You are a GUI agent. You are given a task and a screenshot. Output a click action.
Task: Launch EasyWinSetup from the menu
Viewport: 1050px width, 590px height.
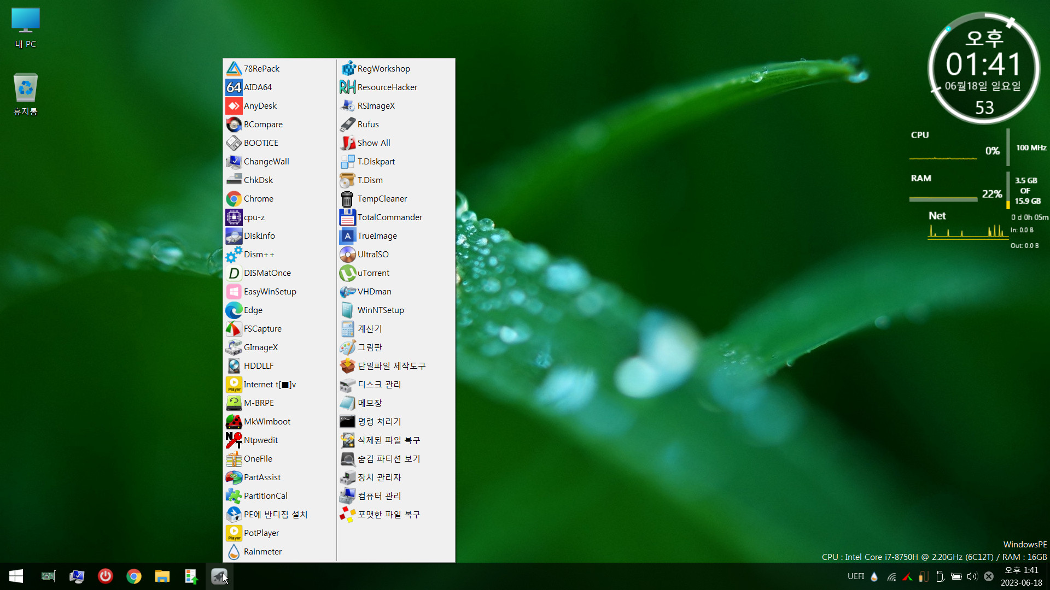coord(279,292)
